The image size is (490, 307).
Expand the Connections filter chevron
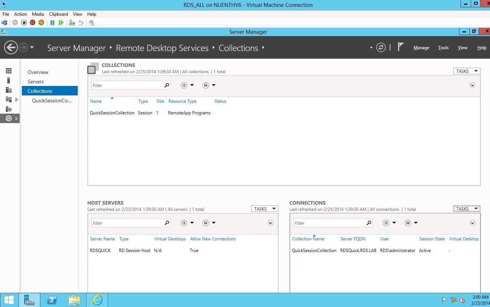point(473,223)
